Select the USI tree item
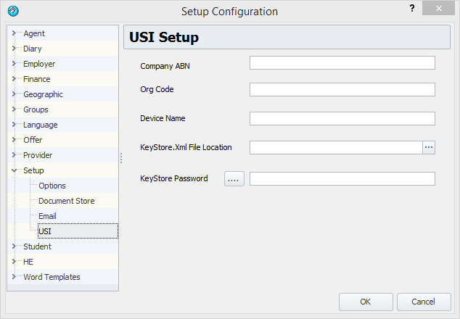 point(45,231)
